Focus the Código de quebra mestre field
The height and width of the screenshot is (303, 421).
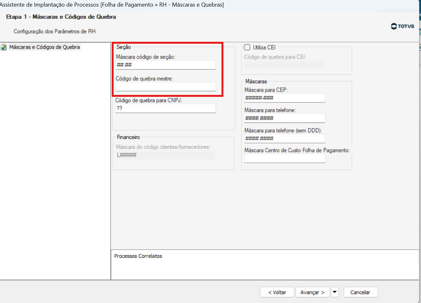(166, 87)
